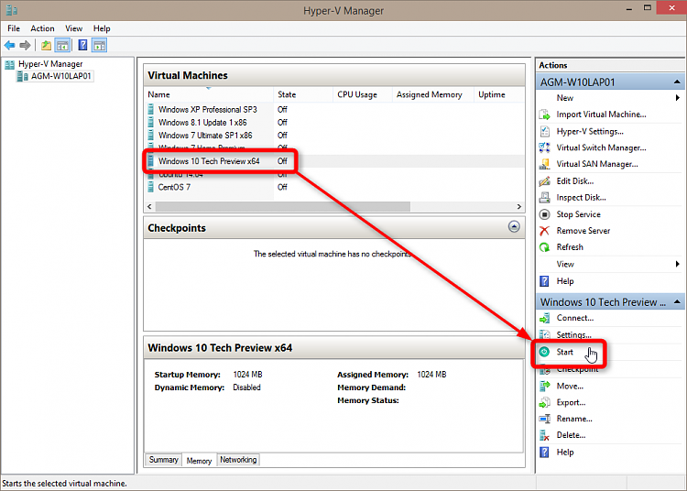Click the Forward arrow toolbar icon

point(26,45)
